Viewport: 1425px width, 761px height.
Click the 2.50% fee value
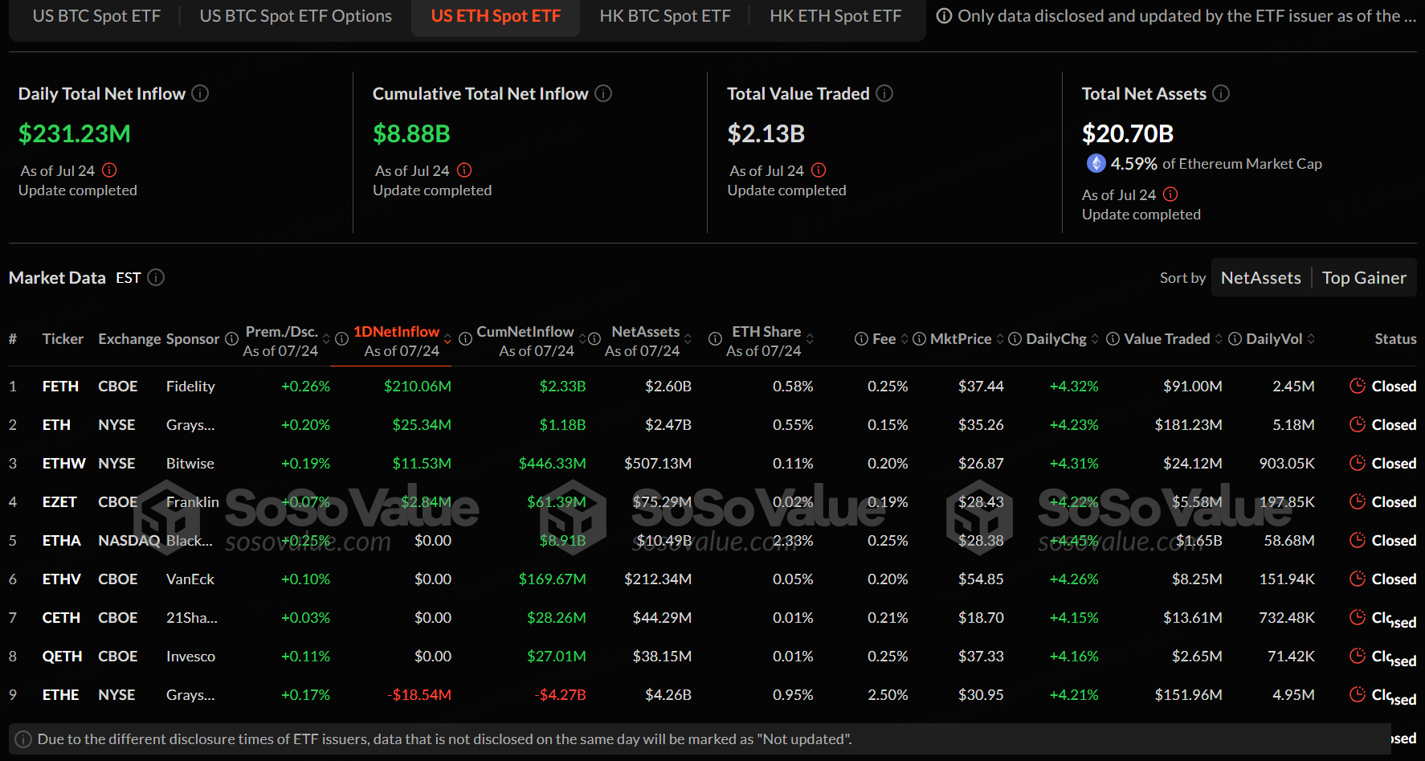888,695
